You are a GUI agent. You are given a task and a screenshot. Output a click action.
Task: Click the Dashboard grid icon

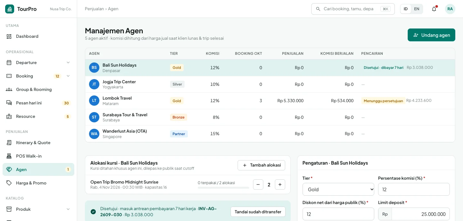[9, 36]
